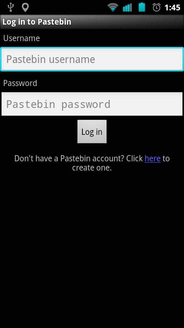Screen dimensions: 184x328
Task: Tap the battery level icon
Action: pyautogui.click(x=142, y=7)
